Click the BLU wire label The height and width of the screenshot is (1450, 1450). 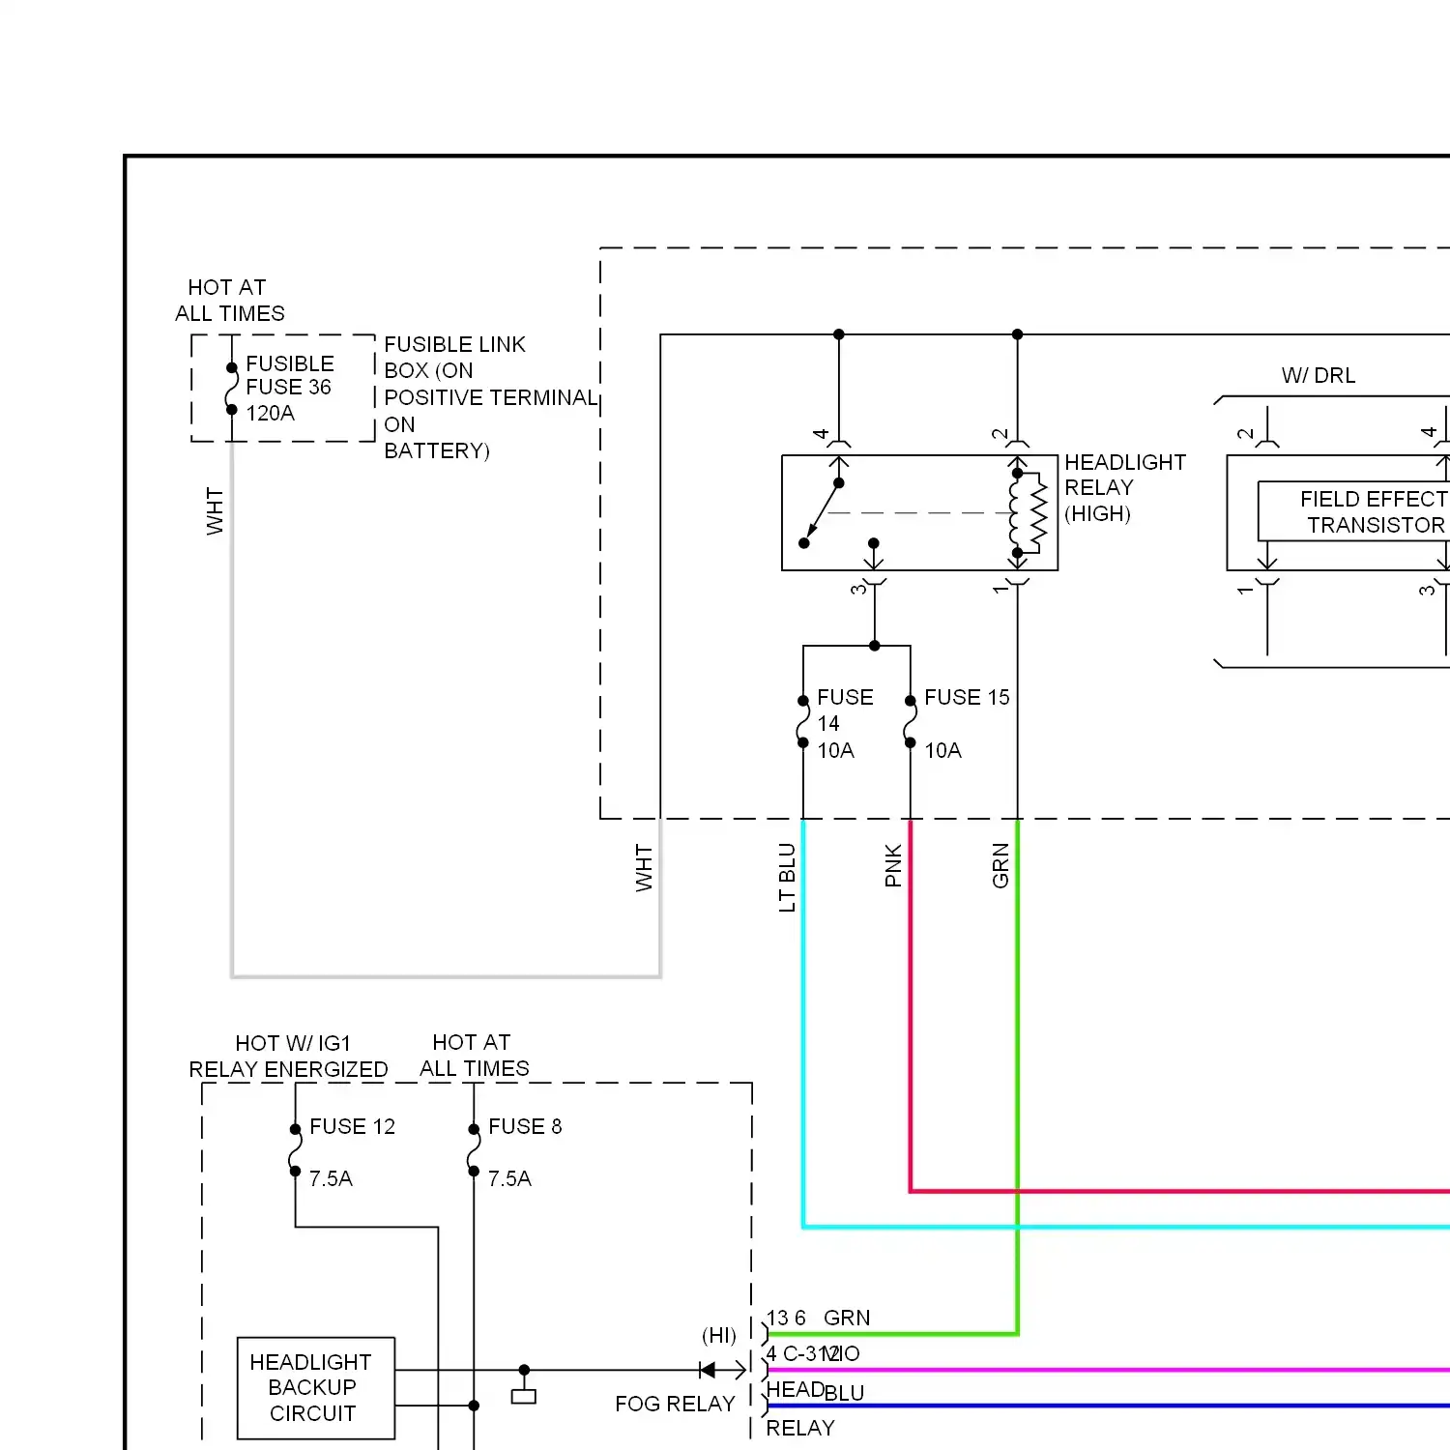pos(844,1393)
